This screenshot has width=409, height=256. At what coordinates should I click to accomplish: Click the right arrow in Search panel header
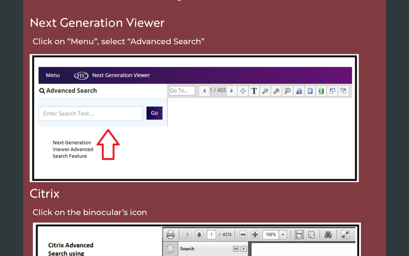pos(244,249)
